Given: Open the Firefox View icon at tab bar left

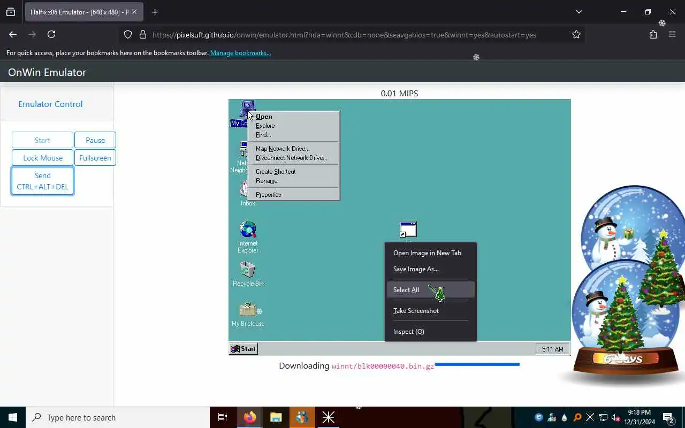Looking at the screenshot, I should pyautogui.click(x=11, y=12).
